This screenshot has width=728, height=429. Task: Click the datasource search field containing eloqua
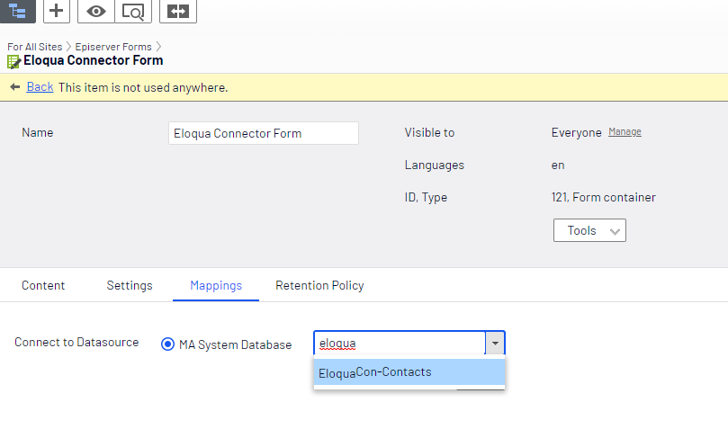[x=400, y=344]
